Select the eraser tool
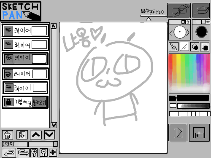The image size is (211, 158). tap(201, 11)
